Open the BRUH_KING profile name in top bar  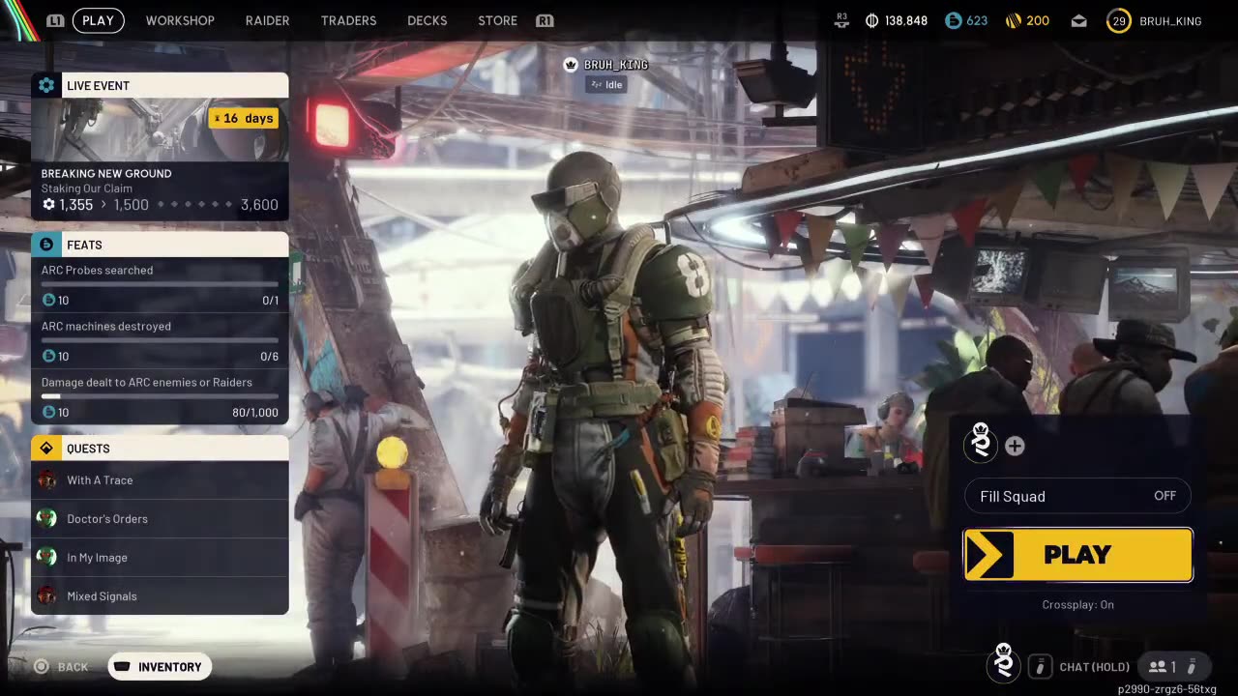pyautogui.click(x=1170, y=20)
